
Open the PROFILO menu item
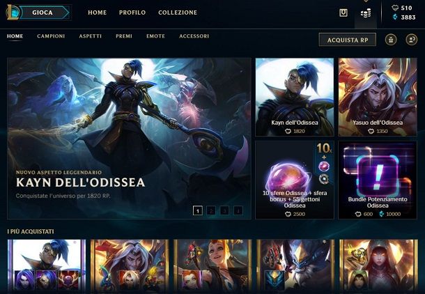pos(132,13)
